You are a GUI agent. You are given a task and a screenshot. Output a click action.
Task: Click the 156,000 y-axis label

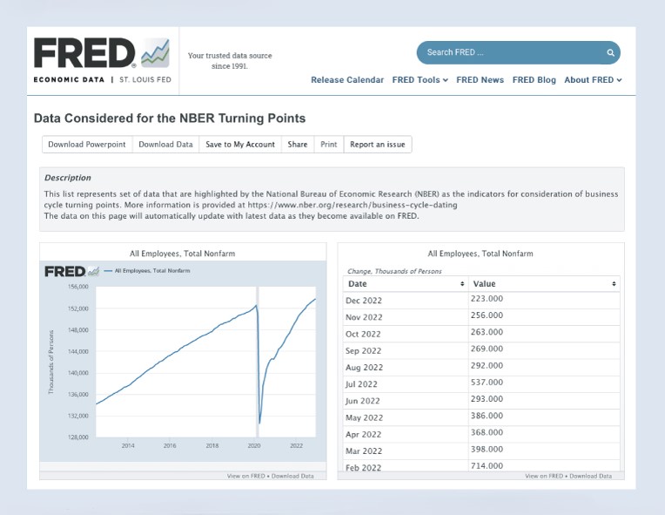(x=78, y=287)
